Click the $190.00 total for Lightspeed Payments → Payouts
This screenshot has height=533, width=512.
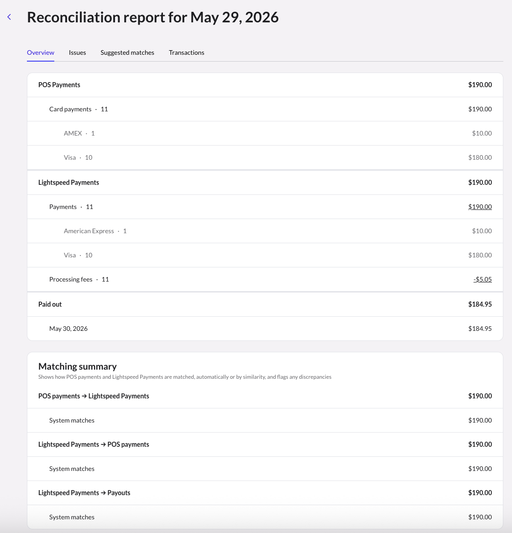click(480, 492)
